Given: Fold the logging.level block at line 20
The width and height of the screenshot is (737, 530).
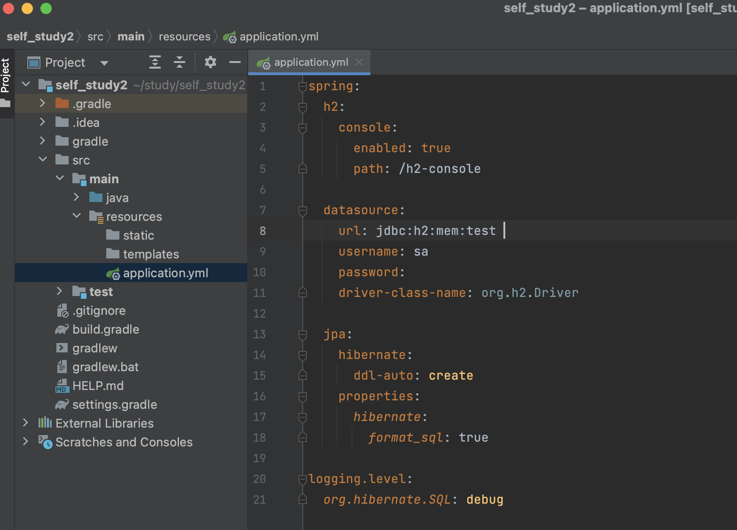Looking at the screenshot, I should tap(303, 479).
